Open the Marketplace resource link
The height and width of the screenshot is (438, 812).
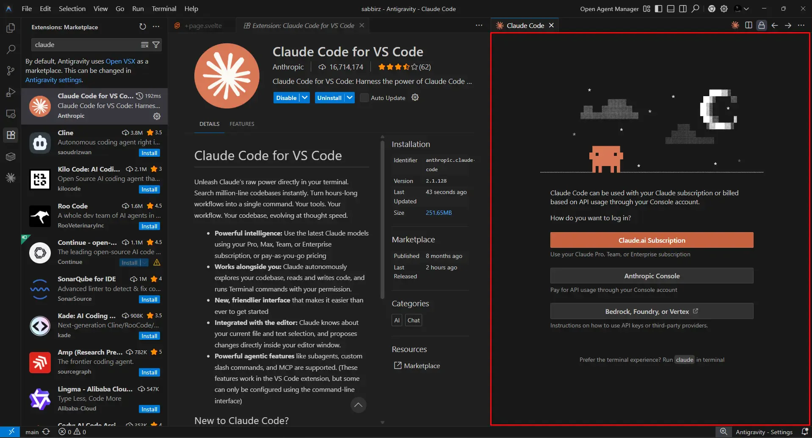coord(417,366)
